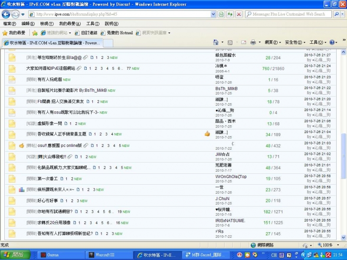Open the 安全性 dropdown on the command bar

294,42
